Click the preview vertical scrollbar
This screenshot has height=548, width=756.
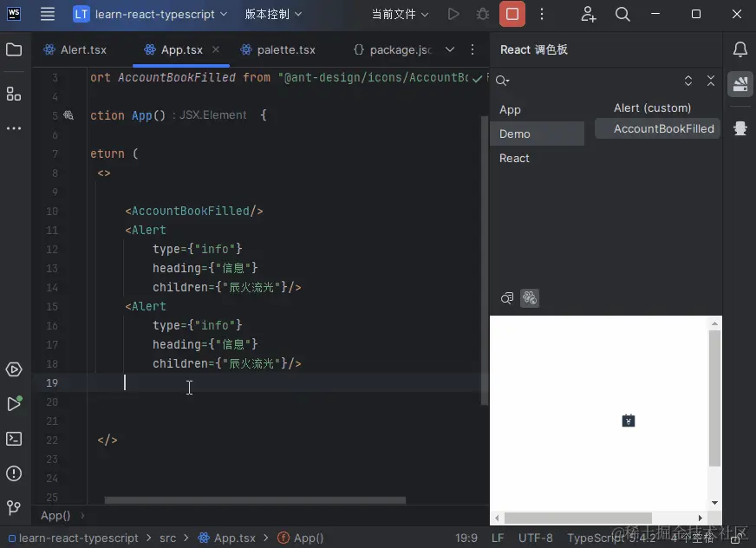[x=714, y=399]
